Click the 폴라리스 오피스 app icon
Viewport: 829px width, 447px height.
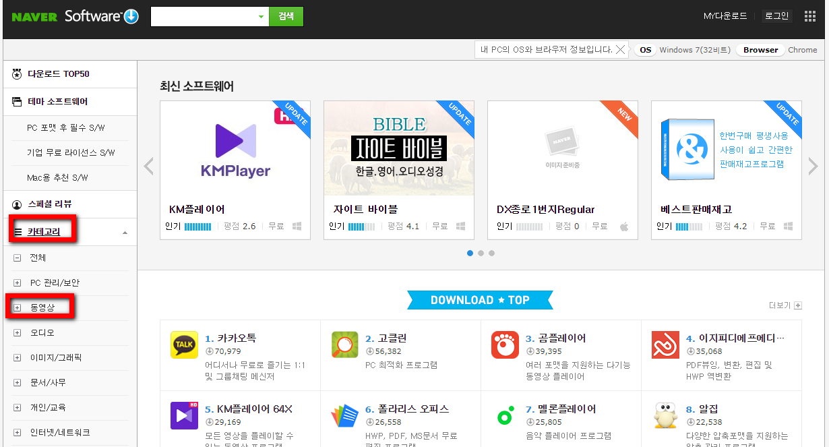click(x=345, y=415)
